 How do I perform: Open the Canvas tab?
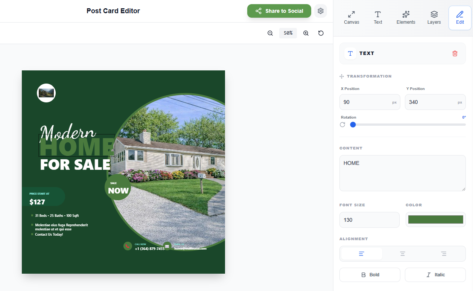coord(351,18)
